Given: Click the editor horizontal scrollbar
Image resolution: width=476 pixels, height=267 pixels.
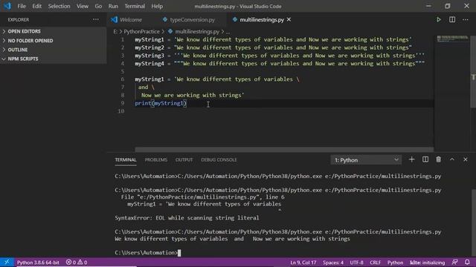Looking at the screenshot, I should point(284,150).
